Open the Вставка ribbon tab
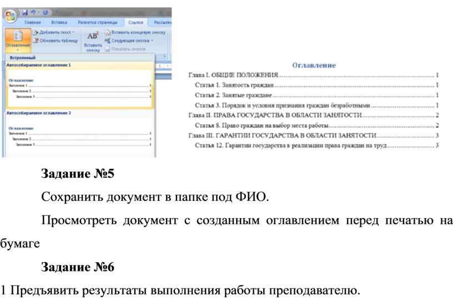Screen dimensions: 453x298 pyautogui.click(x=59, y=22)
